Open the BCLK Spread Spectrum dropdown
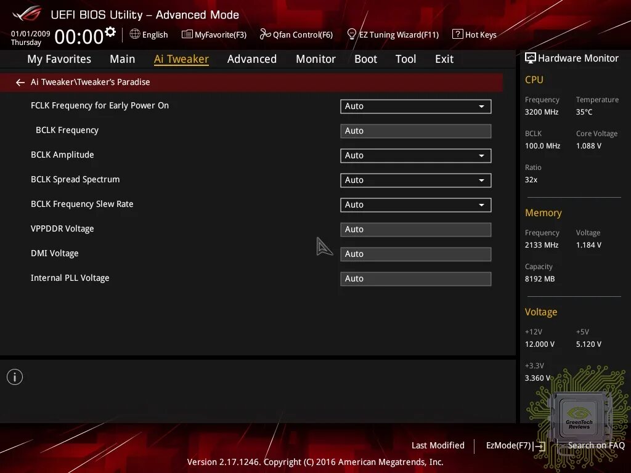 pos(416,180)
